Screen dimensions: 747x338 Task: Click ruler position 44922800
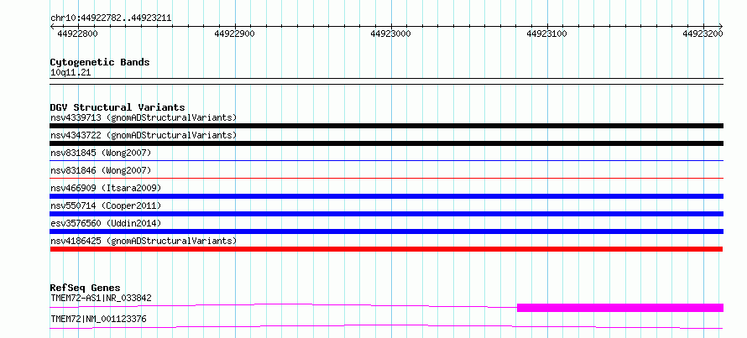pos(76,34)
